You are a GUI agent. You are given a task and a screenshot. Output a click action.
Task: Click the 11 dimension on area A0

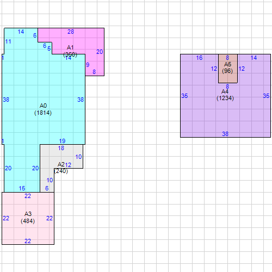(x=8, y=41)
